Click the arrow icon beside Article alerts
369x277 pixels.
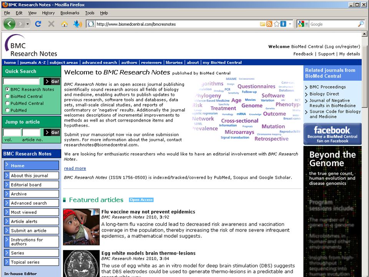coord(7,221)
